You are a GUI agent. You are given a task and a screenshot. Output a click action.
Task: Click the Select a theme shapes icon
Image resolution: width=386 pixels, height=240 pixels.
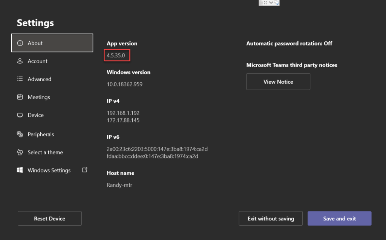pyautogui.click(x=20, y=152)
